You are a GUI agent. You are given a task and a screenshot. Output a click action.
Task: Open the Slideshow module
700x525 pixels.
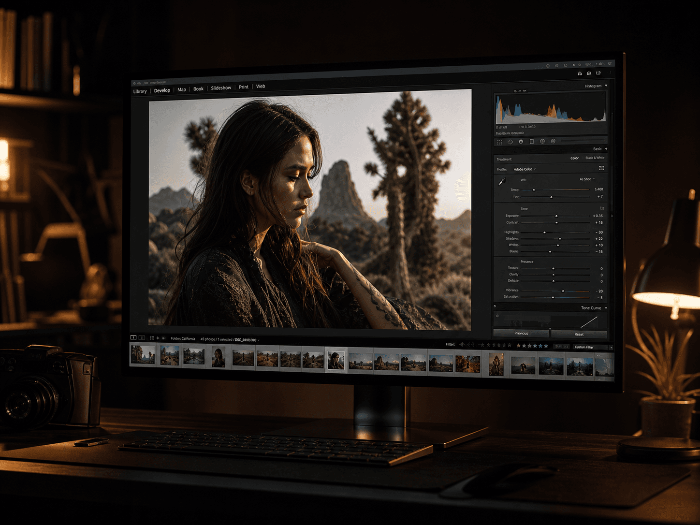pyautogui.click(x=221, y=88)
